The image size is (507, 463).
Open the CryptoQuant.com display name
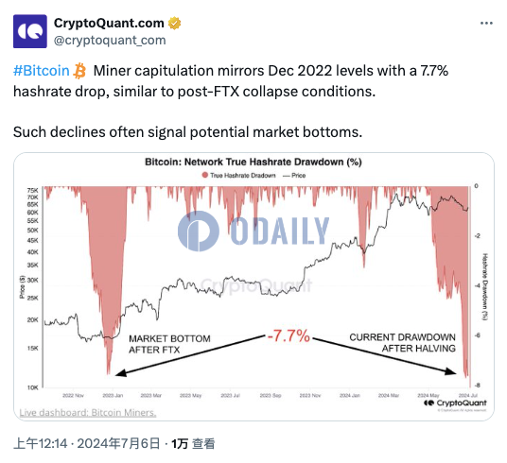tap(109, 23)
